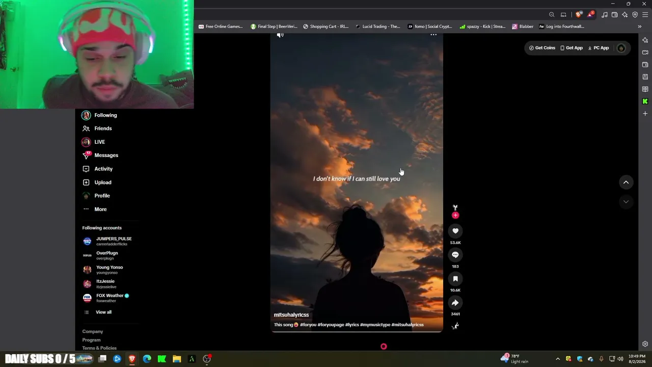The width and height of the screenshot is (652, 367).
Task: Open the Shopping Cart IRL bookmark
Action: 326,27
